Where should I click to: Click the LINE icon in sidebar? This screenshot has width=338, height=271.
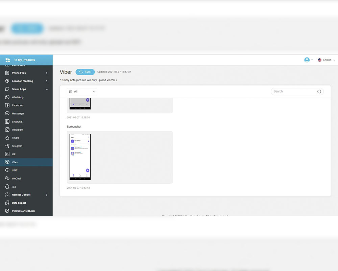pos(7,170)
